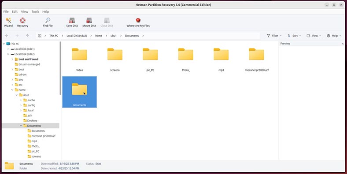Click ubu1 in the breadcrumb path
Viewport: 347px width, 174px height.
[x=114, y=36]
